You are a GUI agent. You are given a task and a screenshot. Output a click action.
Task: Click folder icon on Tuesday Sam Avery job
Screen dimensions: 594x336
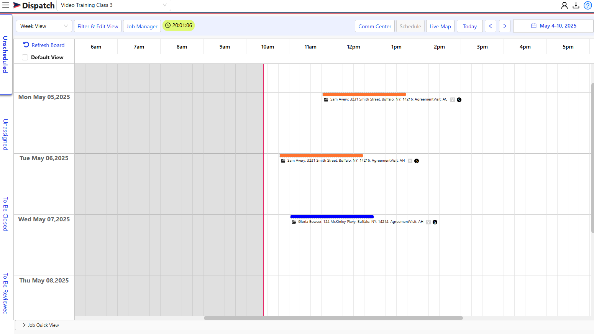(283, 161)
